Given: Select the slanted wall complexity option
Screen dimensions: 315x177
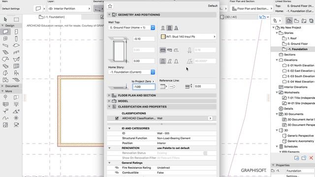Looking at the screenshot, I should tap(169, 61).
